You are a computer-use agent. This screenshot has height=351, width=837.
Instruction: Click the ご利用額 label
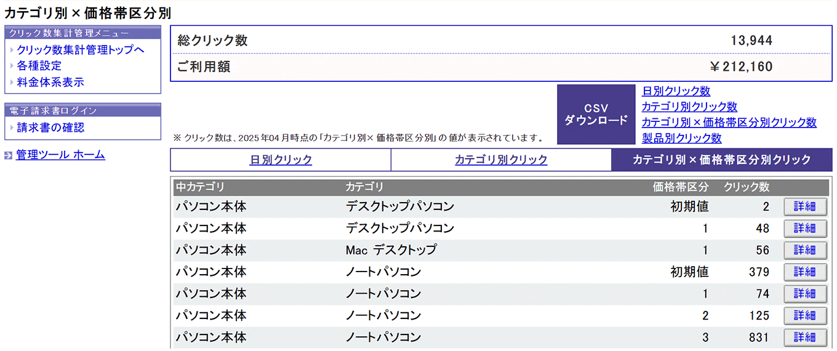204,67
